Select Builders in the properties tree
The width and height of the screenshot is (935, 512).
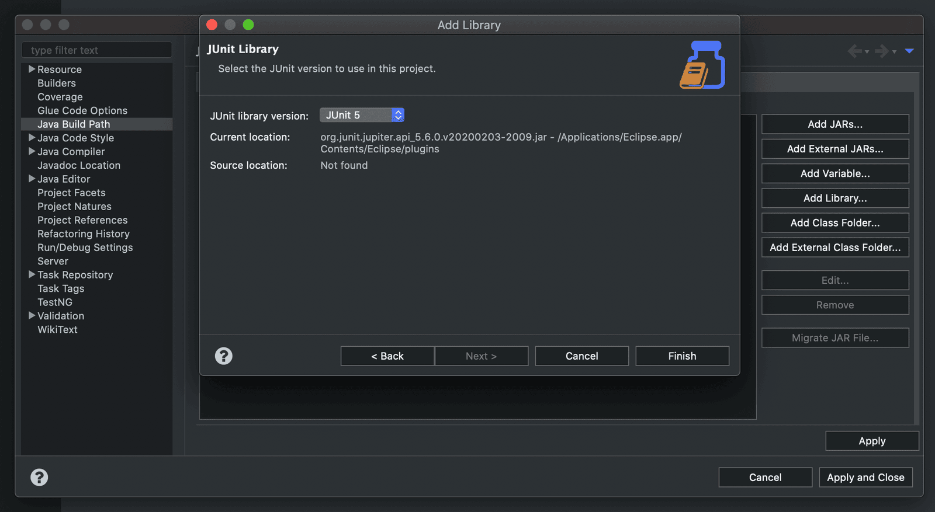pyautogui.click(x=57, y=83)
